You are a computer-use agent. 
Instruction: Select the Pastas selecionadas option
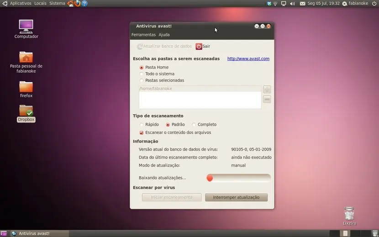click(142, 80)
